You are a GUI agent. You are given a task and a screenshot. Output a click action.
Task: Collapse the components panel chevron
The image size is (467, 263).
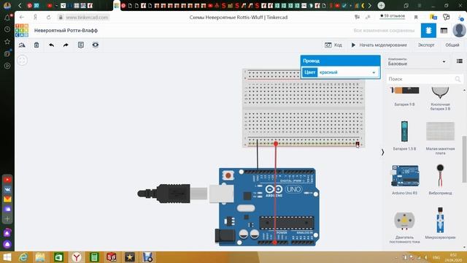tap(382, 153)
